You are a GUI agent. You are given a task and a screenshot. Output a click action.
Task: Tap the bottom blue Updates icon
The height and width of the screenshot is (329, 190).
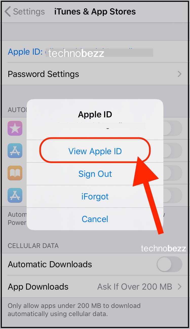pyautogui.click(x=15, y=195)
